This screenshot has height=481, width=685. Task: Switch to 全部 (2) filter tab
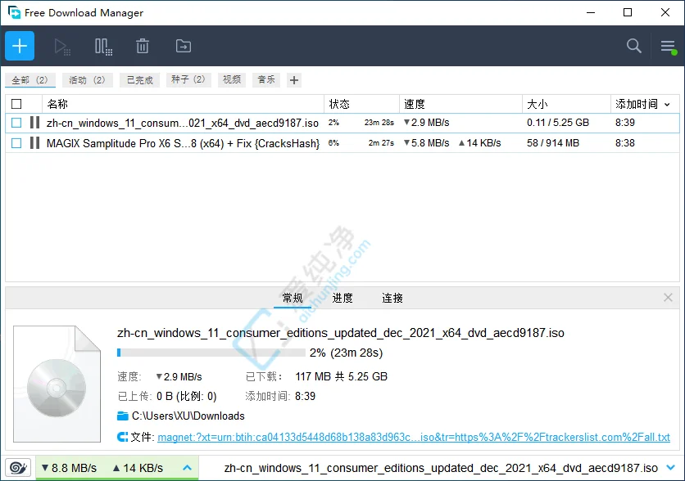30,80
